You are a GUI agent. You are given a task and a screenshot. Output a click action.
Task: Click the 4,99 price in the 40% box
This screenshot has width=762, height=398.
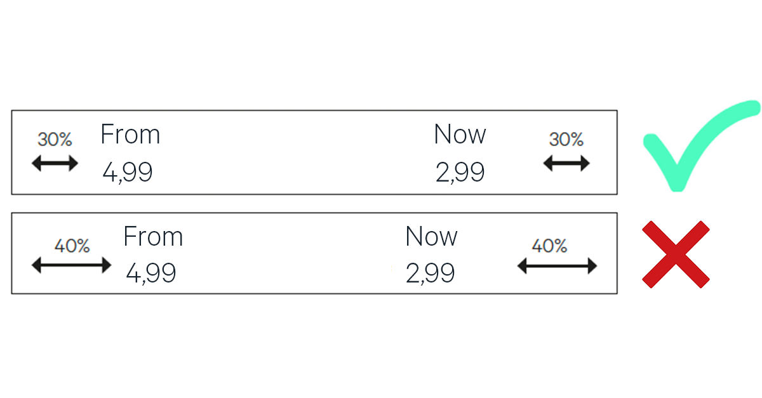point(151,274)
